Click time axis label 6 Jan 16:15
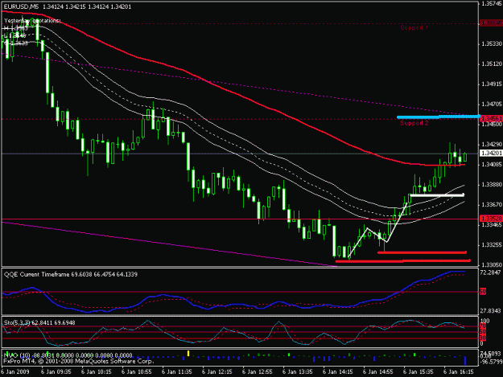 (x=459, y=372)
